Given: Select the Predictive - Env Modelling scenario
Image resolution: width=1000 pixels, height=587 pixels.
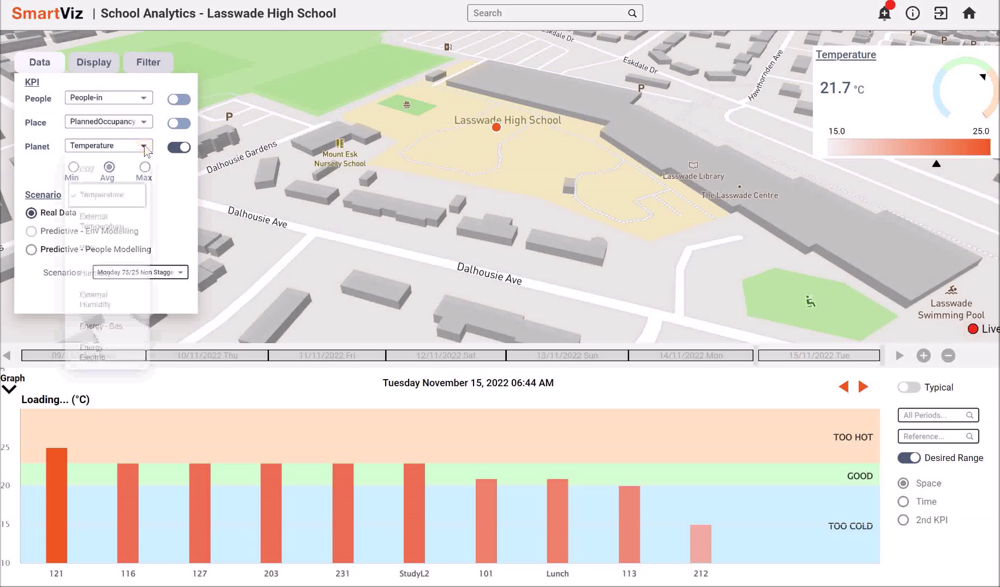Looking at the screenshot, I should (31, 231).
